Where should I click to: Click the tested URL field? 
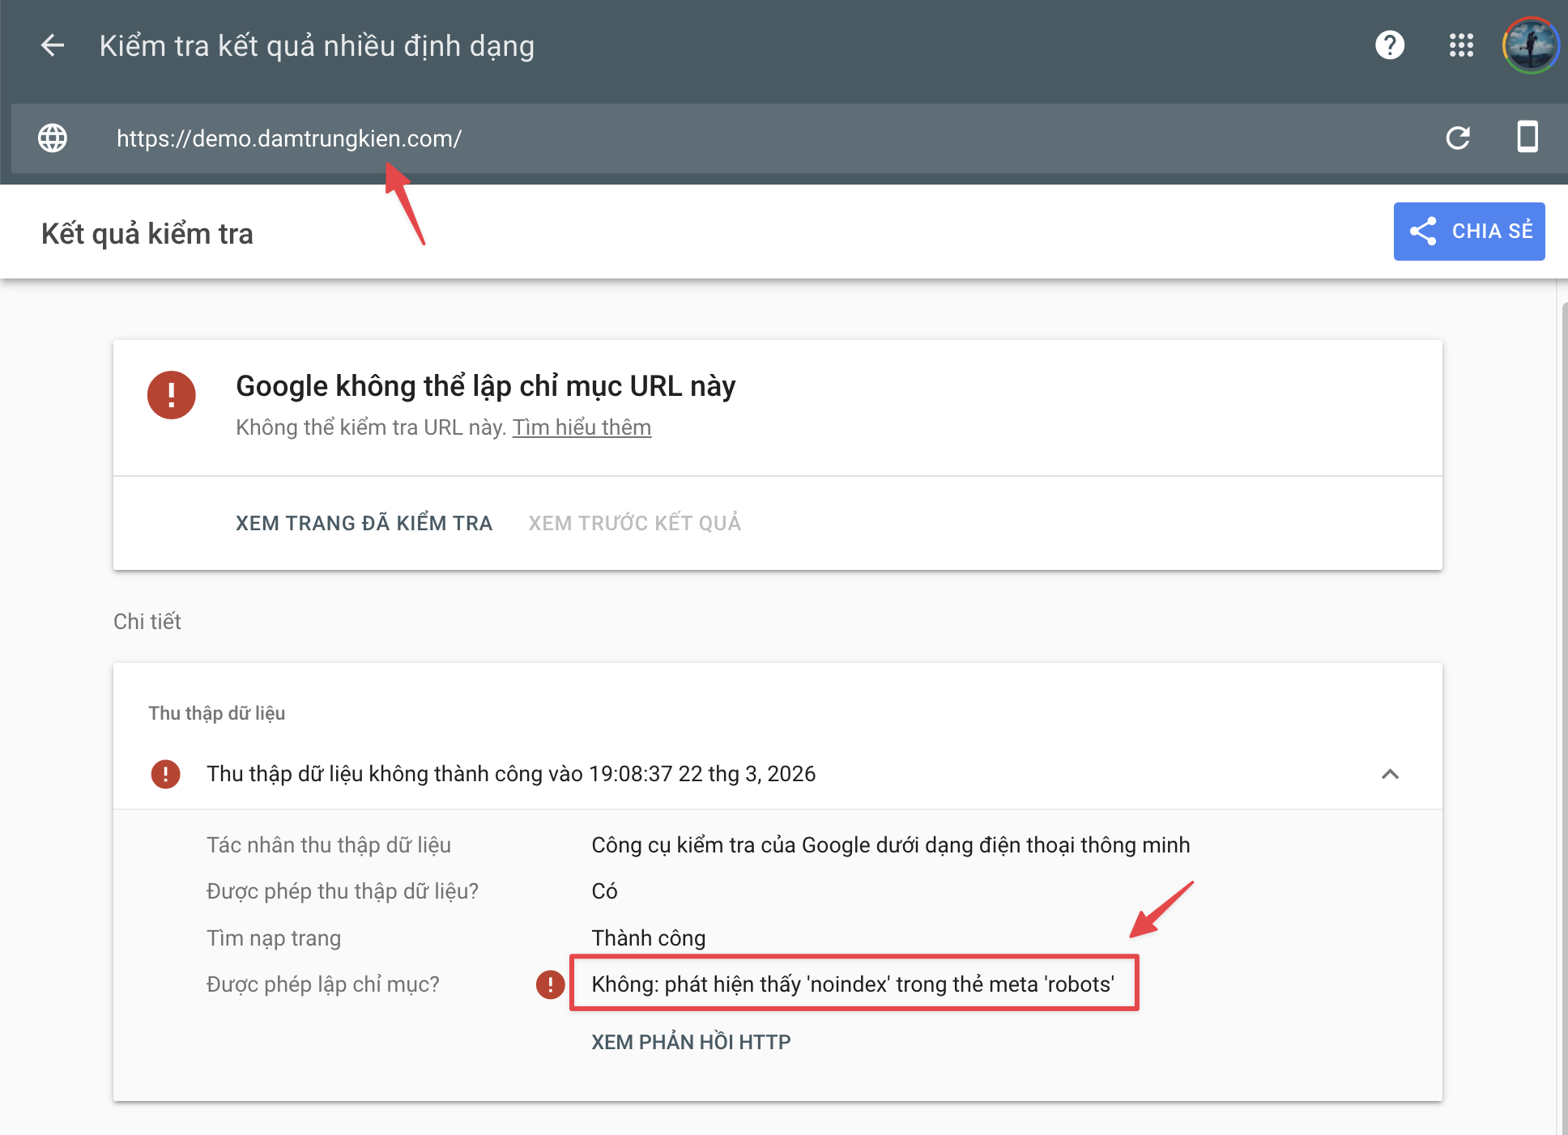coord(288,138)
